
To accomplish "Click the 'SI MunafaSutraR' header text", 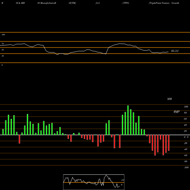I will pos(47,3).
